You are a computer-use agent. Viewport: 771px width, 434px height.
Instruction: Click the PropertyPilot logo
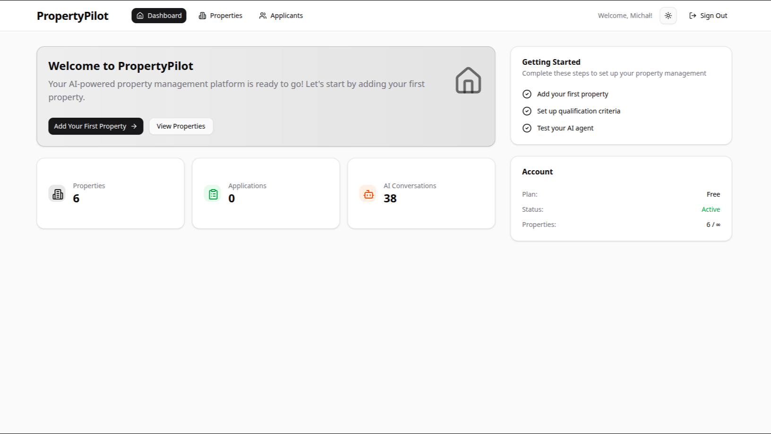(x=72, y=15)
